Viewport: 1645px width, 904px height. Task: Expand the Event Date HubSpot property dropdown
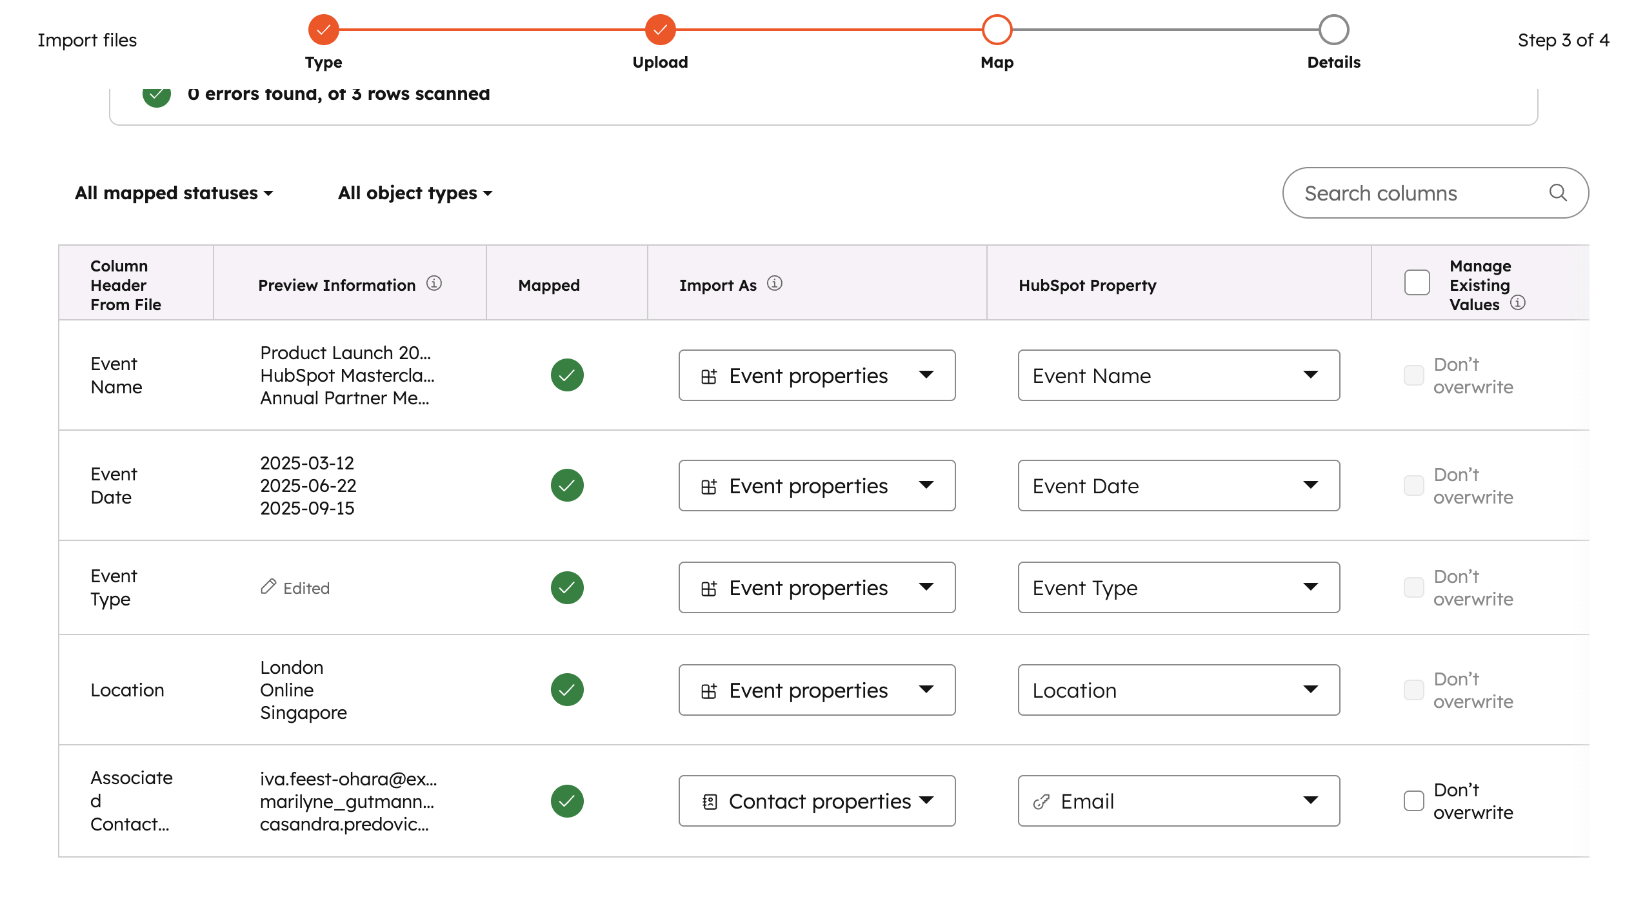tap(1178, 486)
